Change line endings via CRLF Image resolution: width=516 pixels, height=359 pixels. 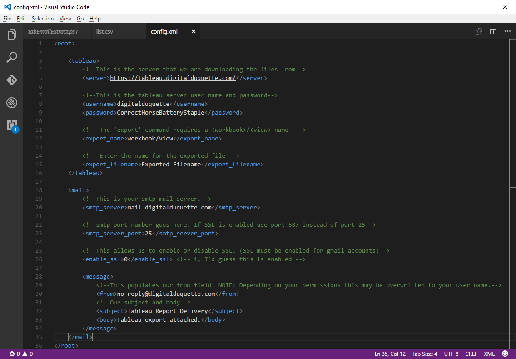coord(471,354)
